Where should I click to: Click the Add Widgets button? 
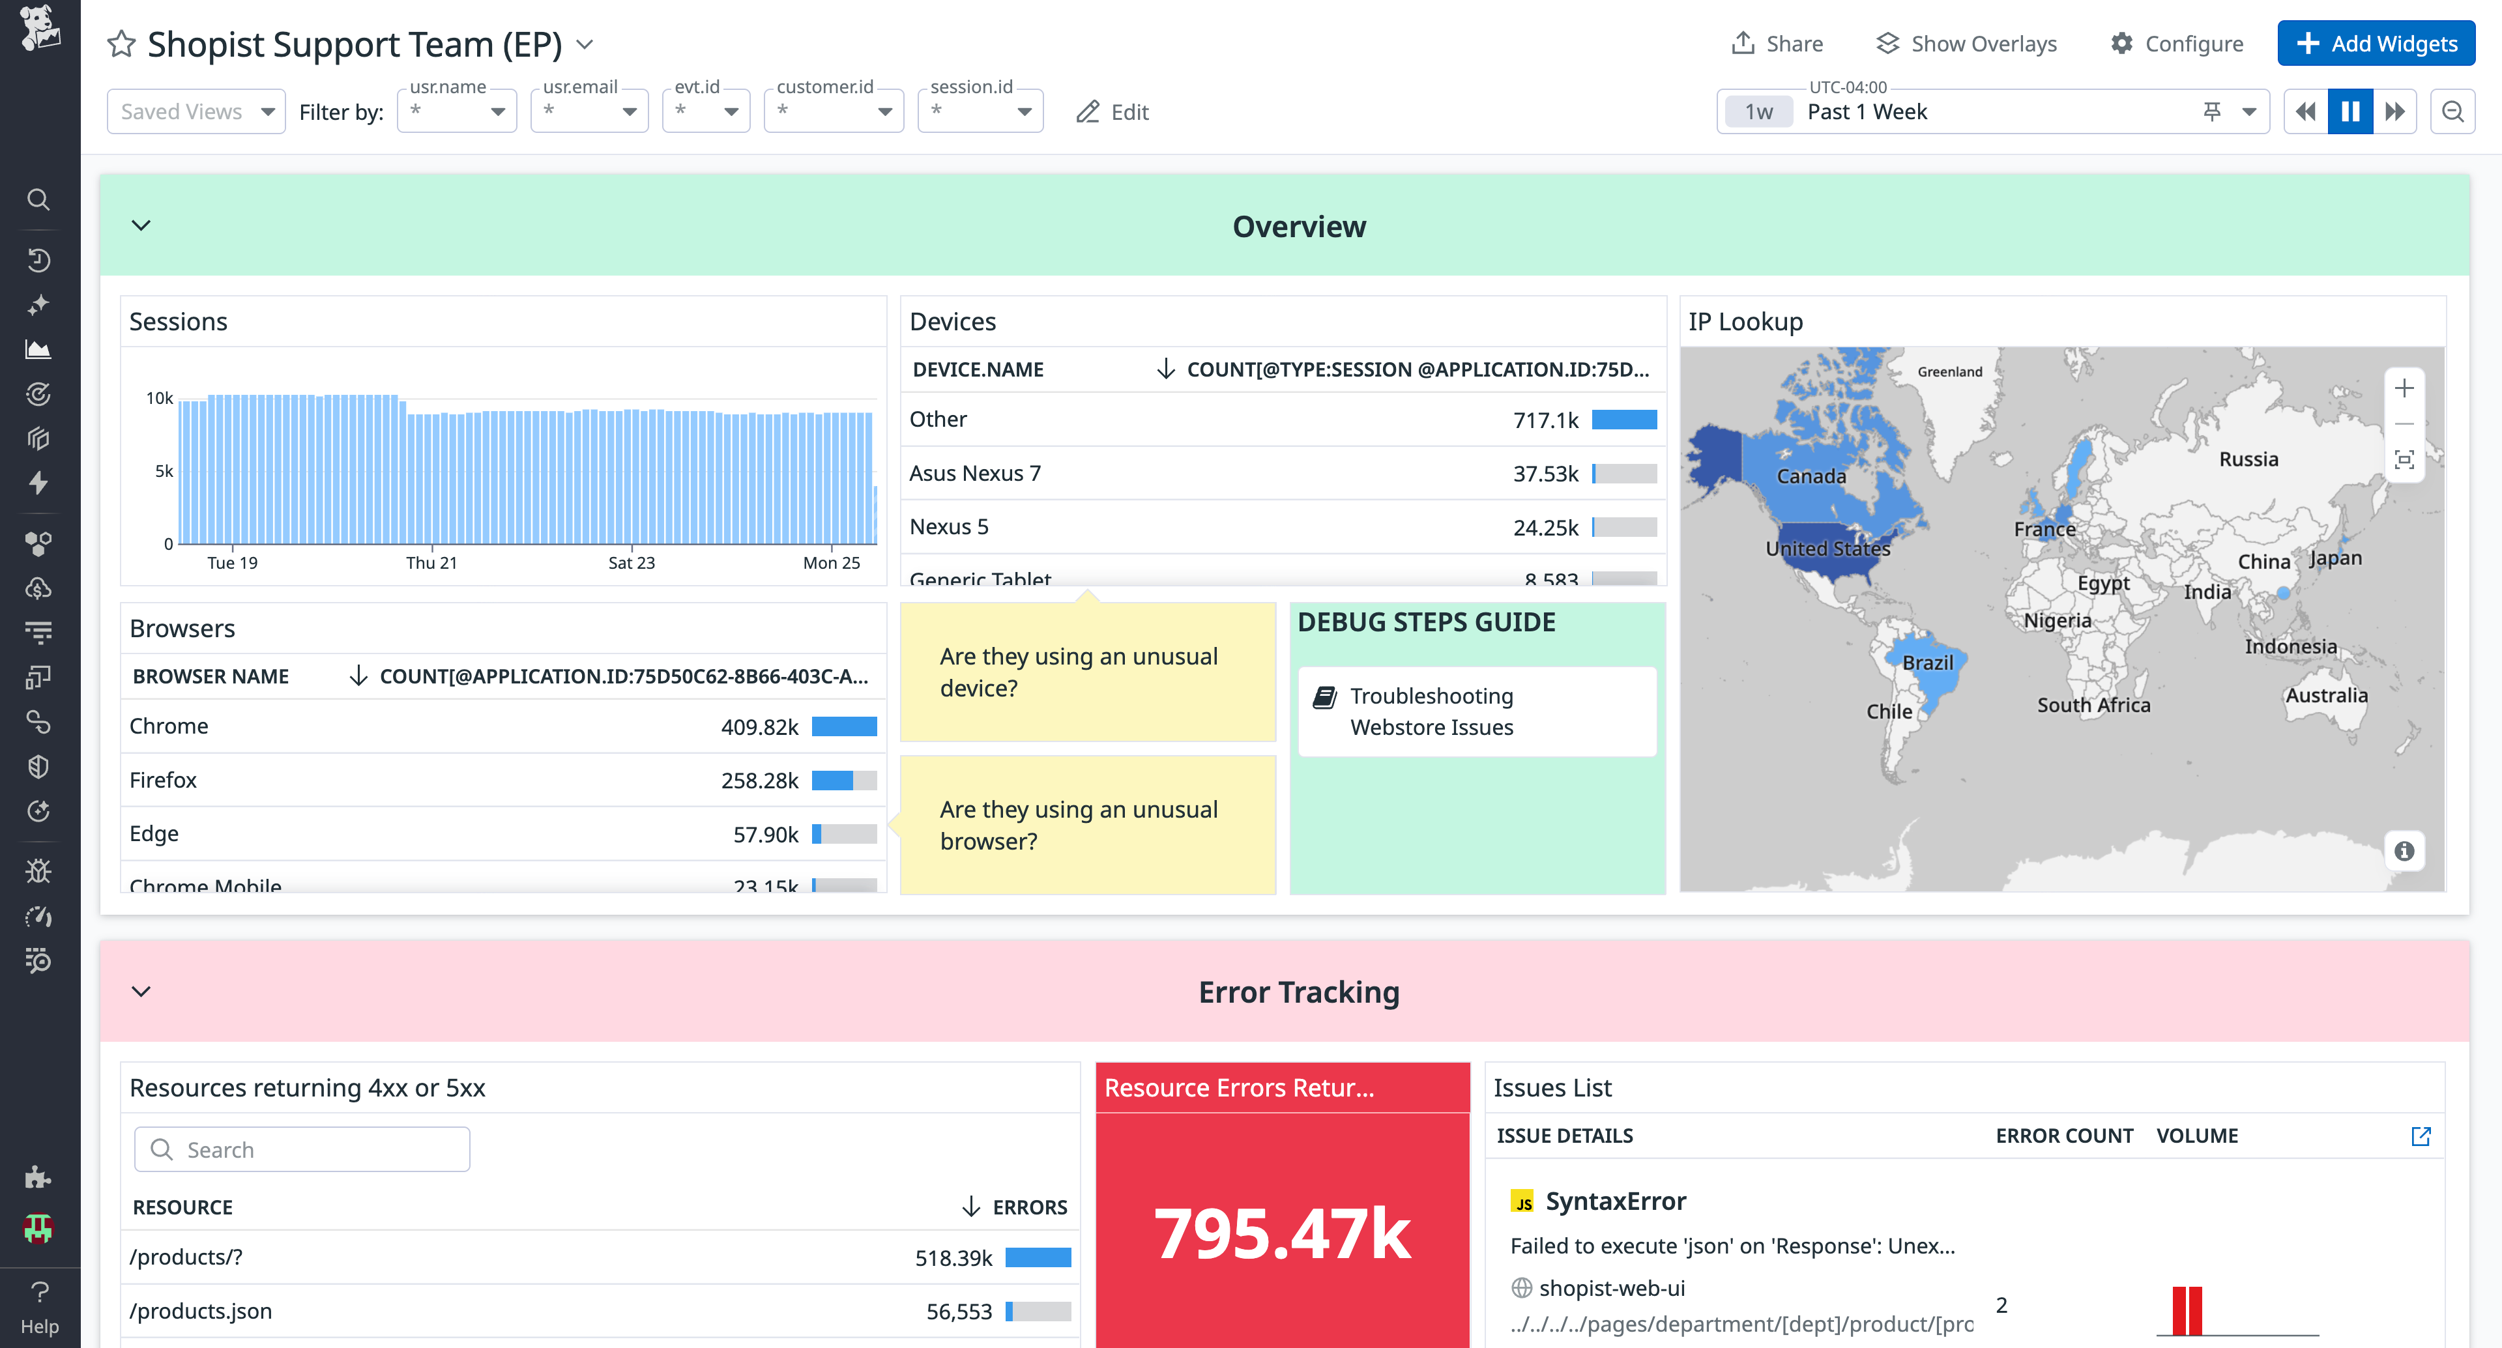2375,43
